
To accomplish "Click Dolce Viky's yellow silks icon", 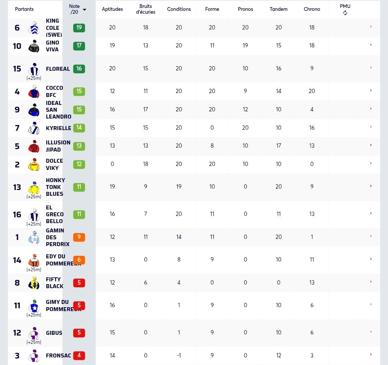I will click(34, 165).
